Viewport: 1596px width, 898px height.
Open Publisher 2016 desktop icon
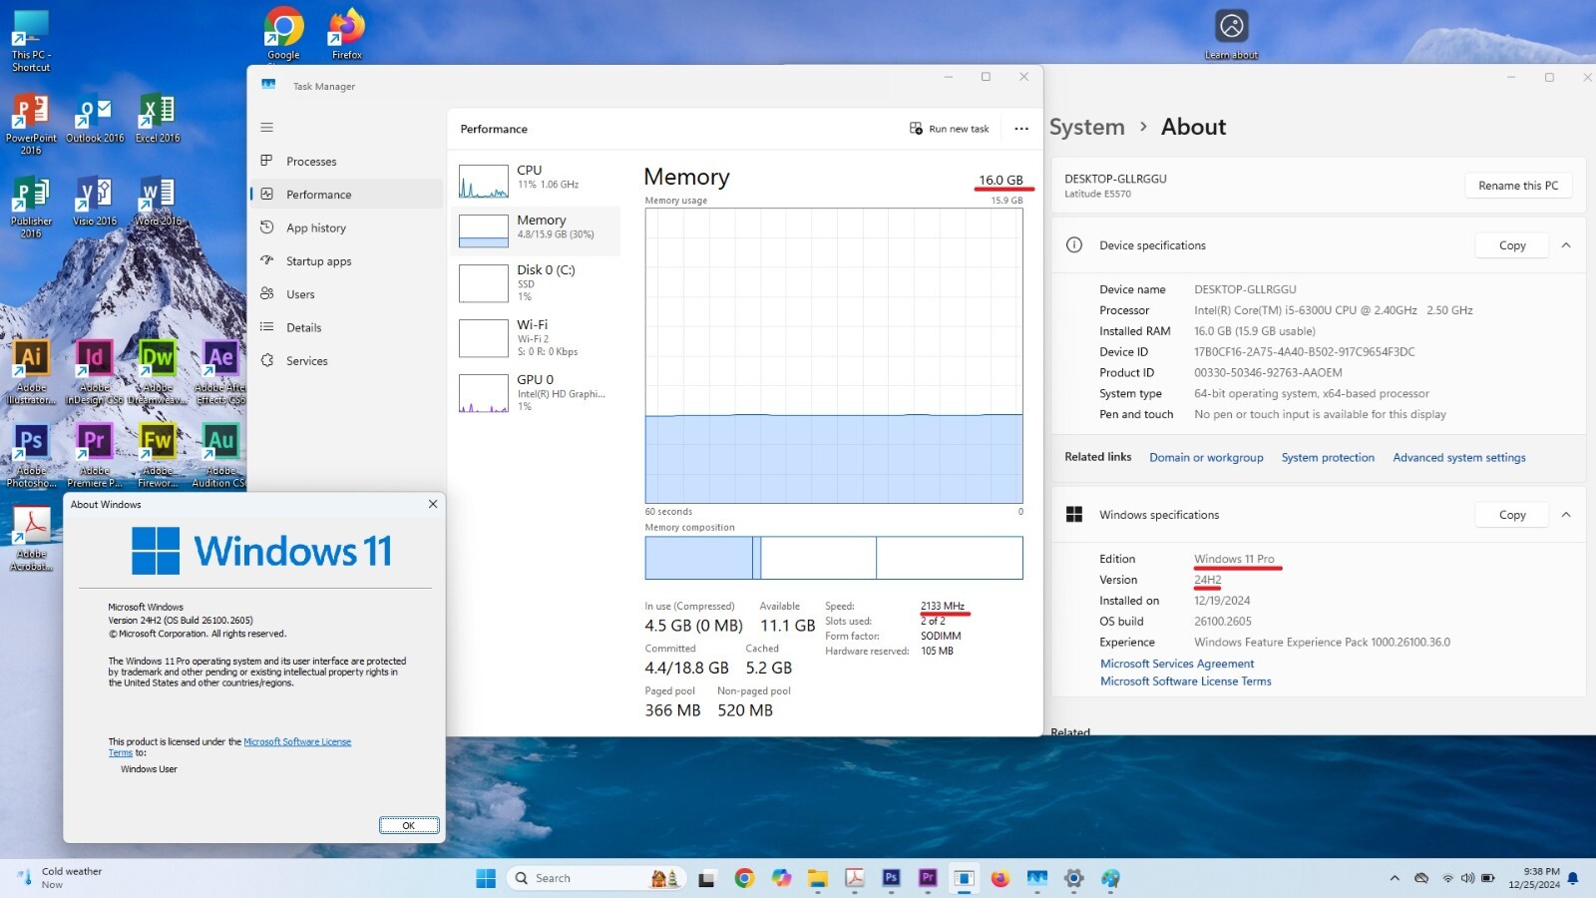[31, 207]
